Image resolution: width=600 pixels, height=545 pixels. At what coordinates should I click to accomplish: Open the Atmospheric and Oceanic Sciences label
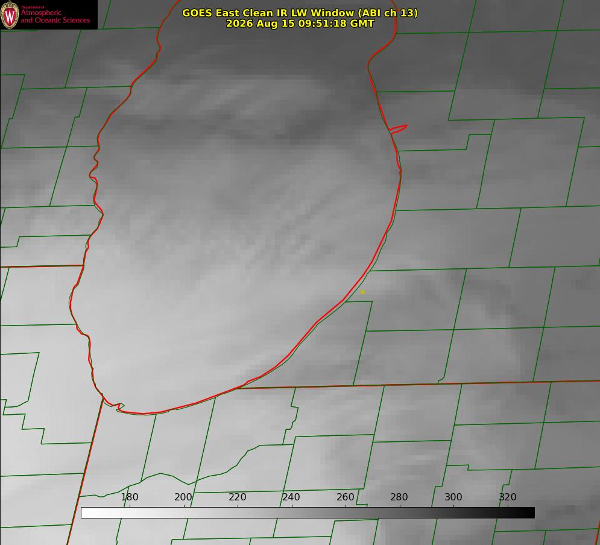(55, 16)
